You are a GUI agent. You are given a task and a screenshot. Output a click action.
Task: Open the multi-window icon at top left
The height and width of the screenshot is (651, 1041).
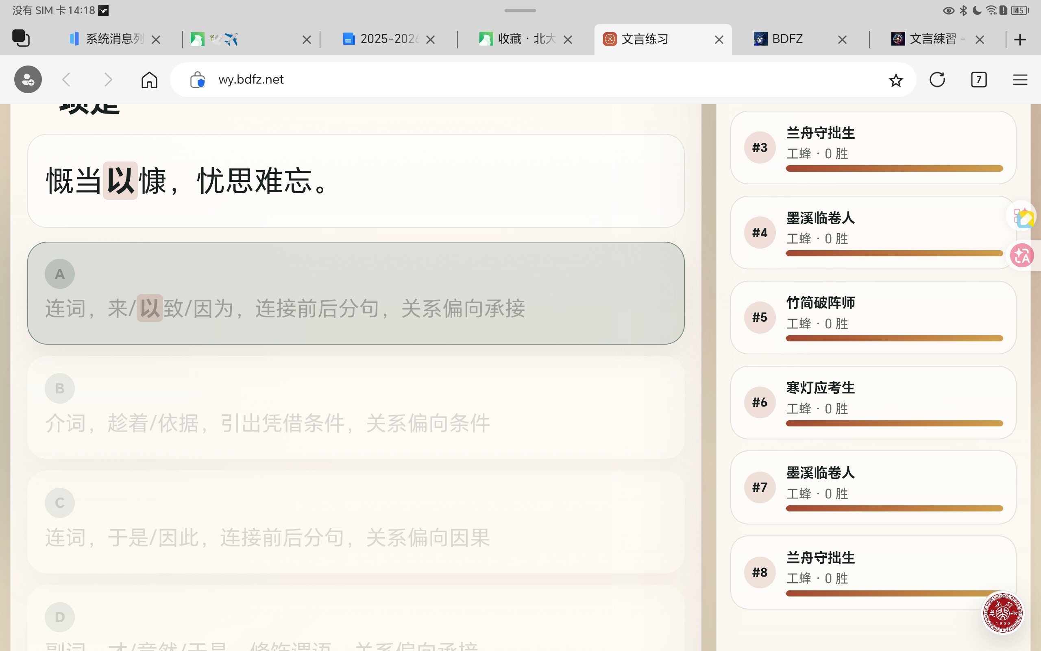point(21,38)
